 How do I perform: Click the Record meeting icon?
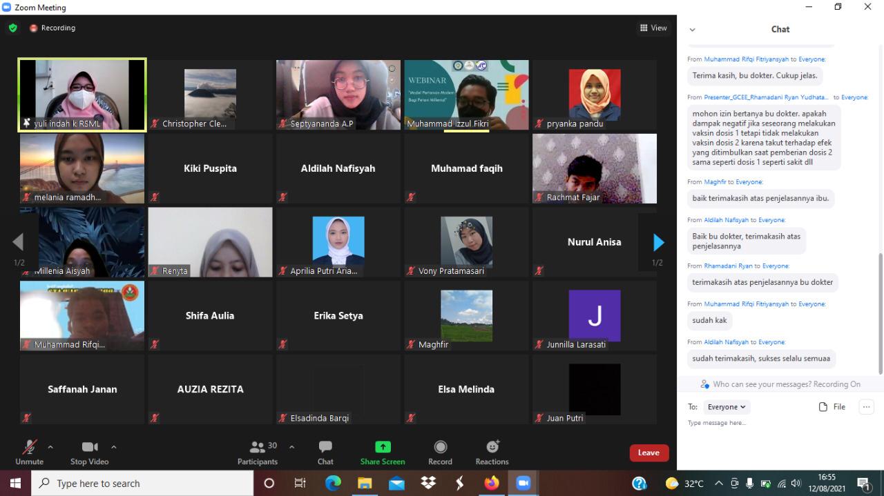pos(440,448)
